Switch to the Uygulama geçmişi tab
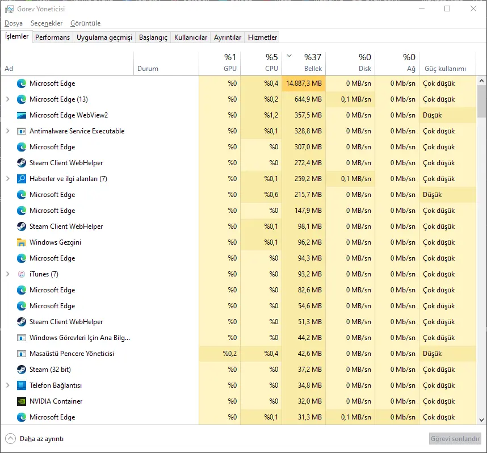The width and height of the screenshot is (487, 453). tap(104, 37)
